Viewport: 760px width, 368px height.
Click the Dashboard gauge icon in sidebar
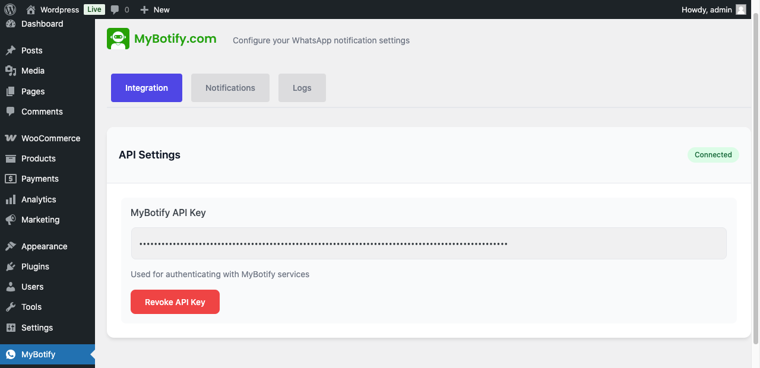(11, 24)
